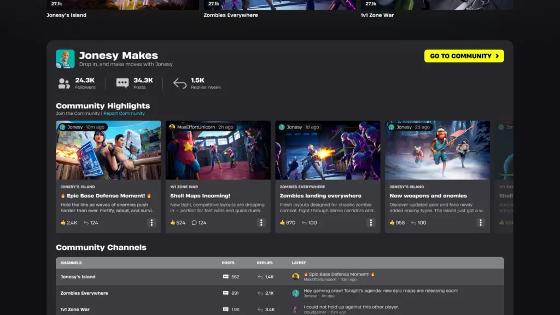Open the Zombies landing everywhere thumbnail image
Viewport: 560px width, 315px height.
[x=328, y=150]
